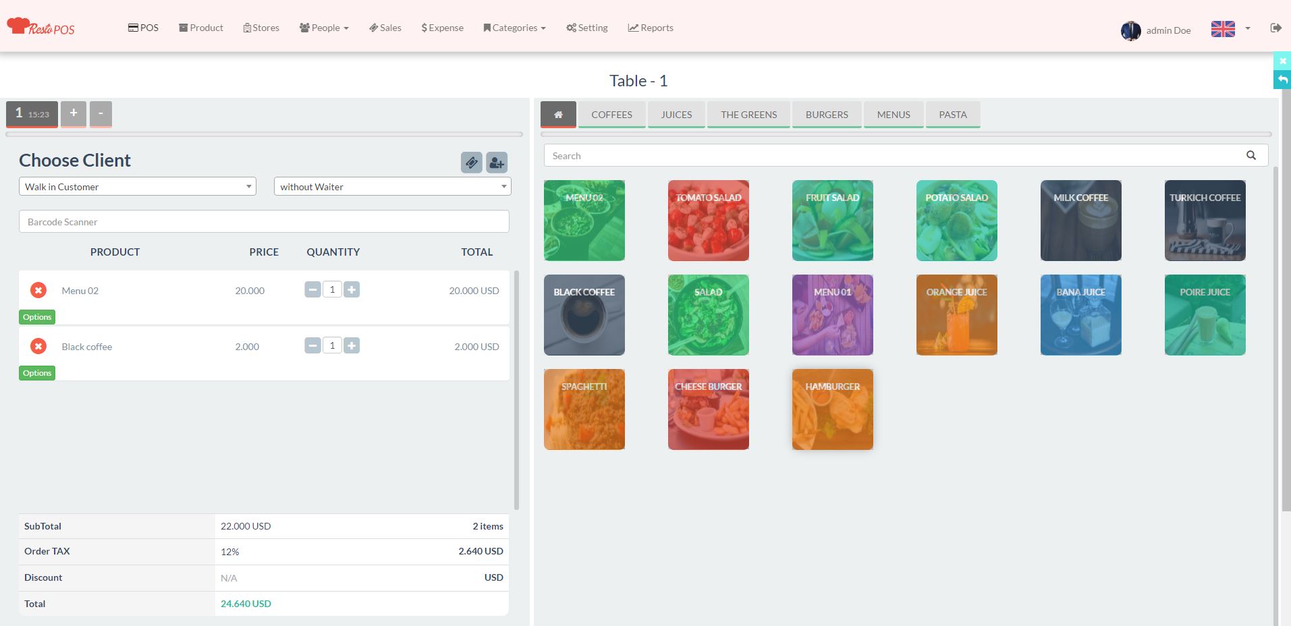The image size is (1291, 626).
Task: Remove order tab with minus button
Action: (x=101, y=114)
